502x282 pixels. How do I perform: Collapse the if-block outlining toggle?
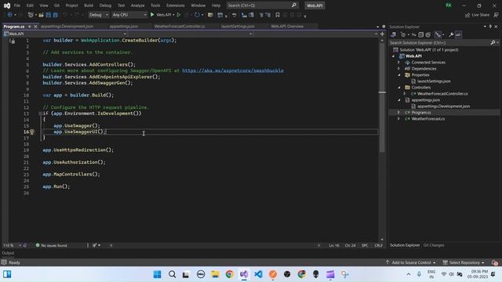coord(40,114)
